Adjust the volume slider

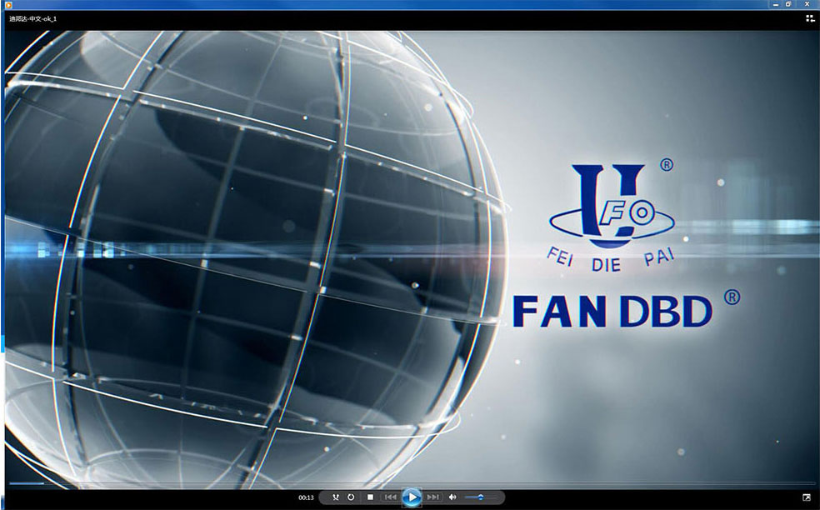coord(481,497)
